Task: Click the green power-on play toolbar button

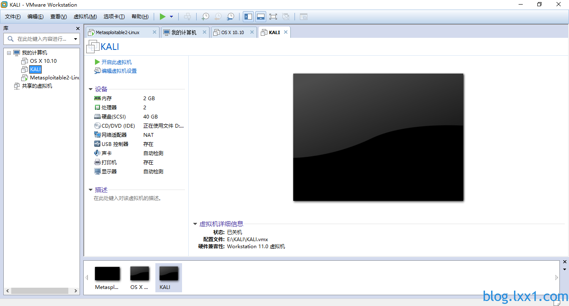Action: point(162,17)
